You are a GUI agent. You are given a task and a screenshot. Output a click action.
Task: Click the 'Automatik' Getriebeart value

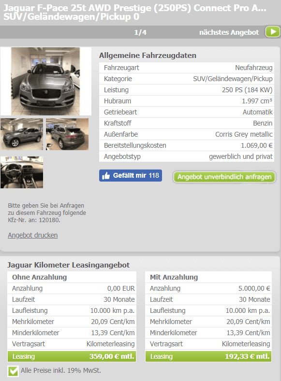pos(258,112)
